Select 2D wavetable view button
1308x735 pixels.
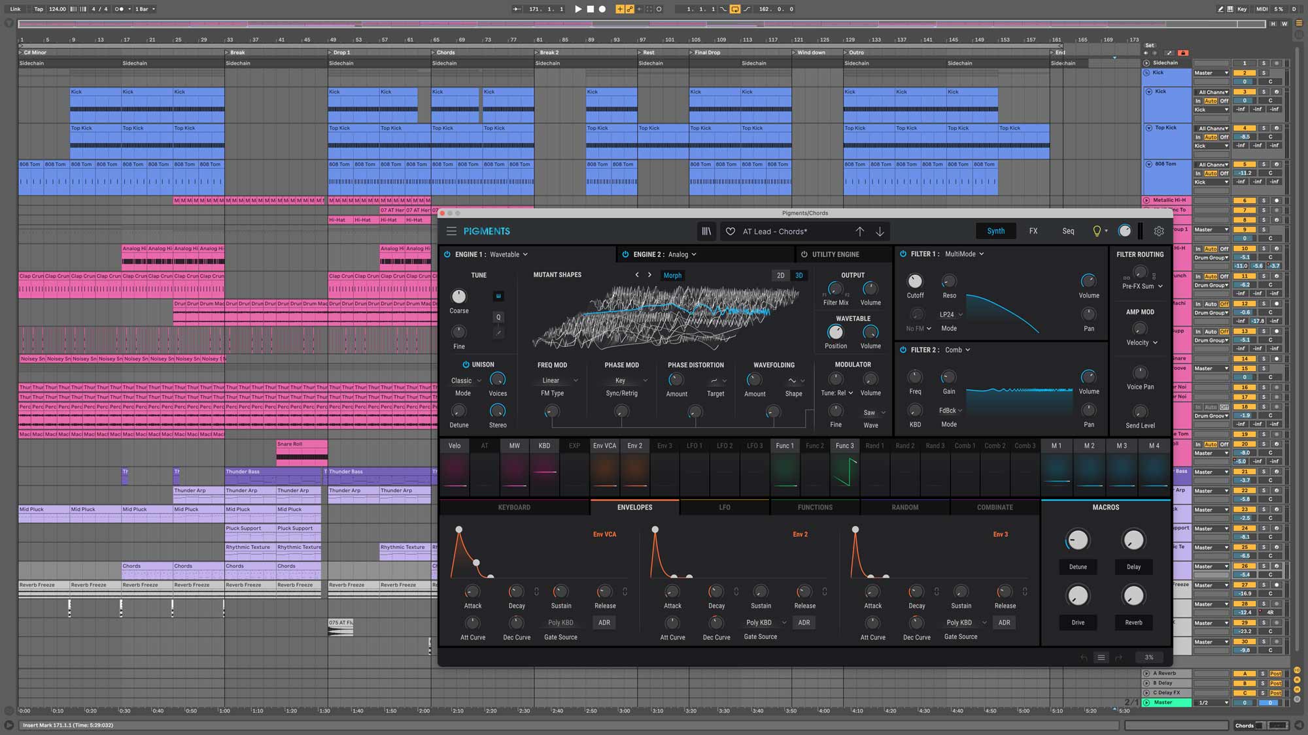780,276
